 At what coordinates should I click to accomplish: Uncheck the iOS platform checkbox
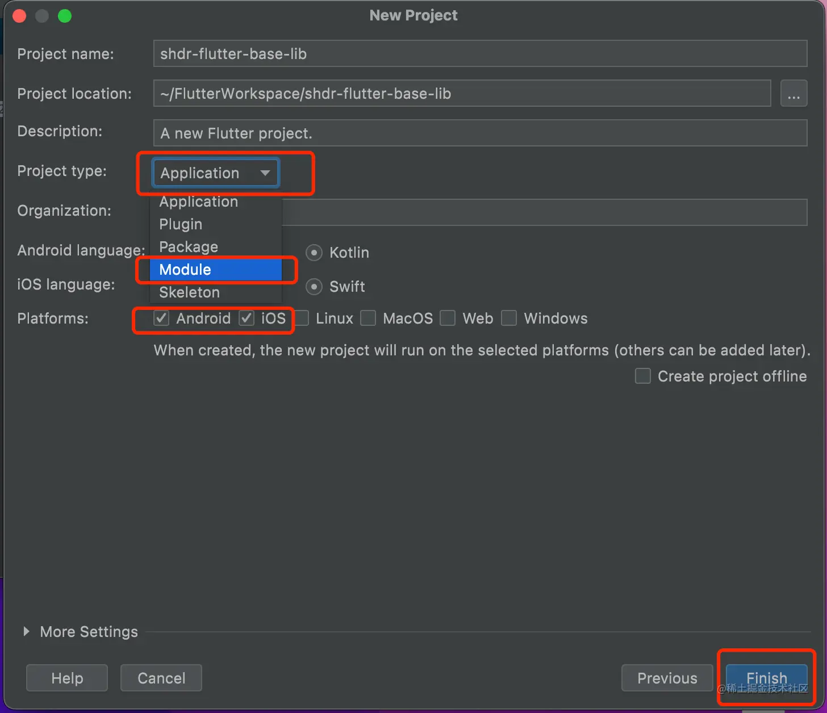(247, 318)
